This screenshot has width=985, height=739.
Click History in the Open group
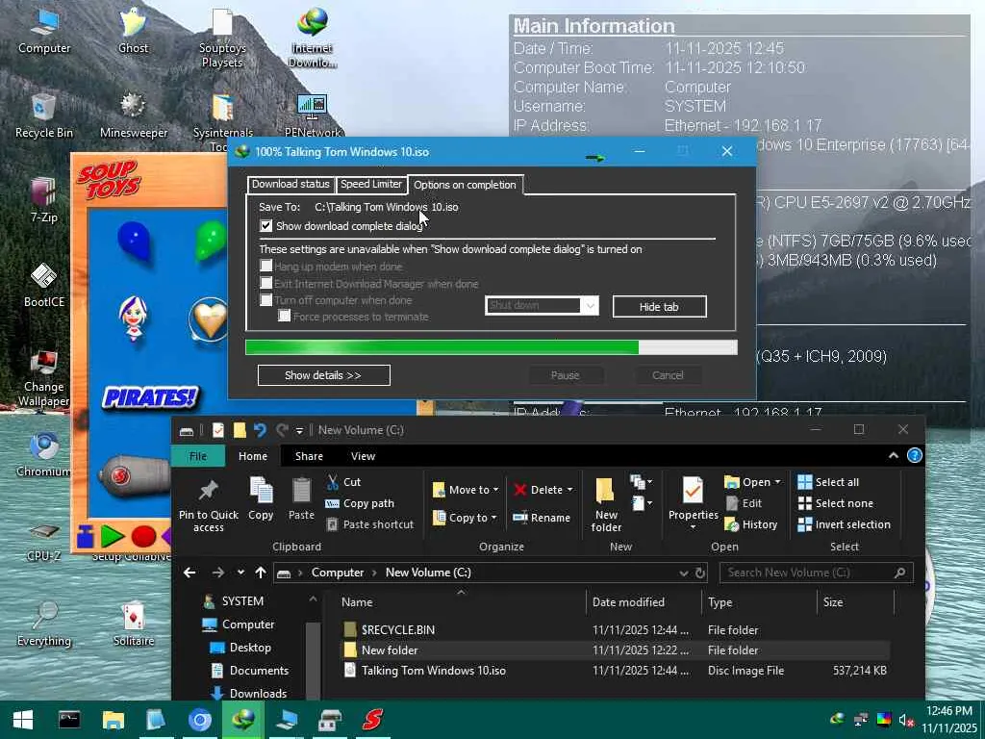click(x=750, y=524)
